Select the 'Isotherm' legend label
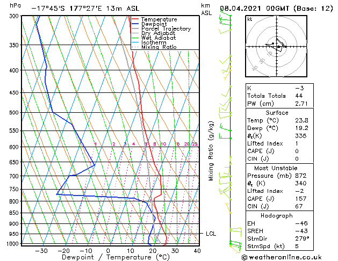 click(x=154, y=42)
